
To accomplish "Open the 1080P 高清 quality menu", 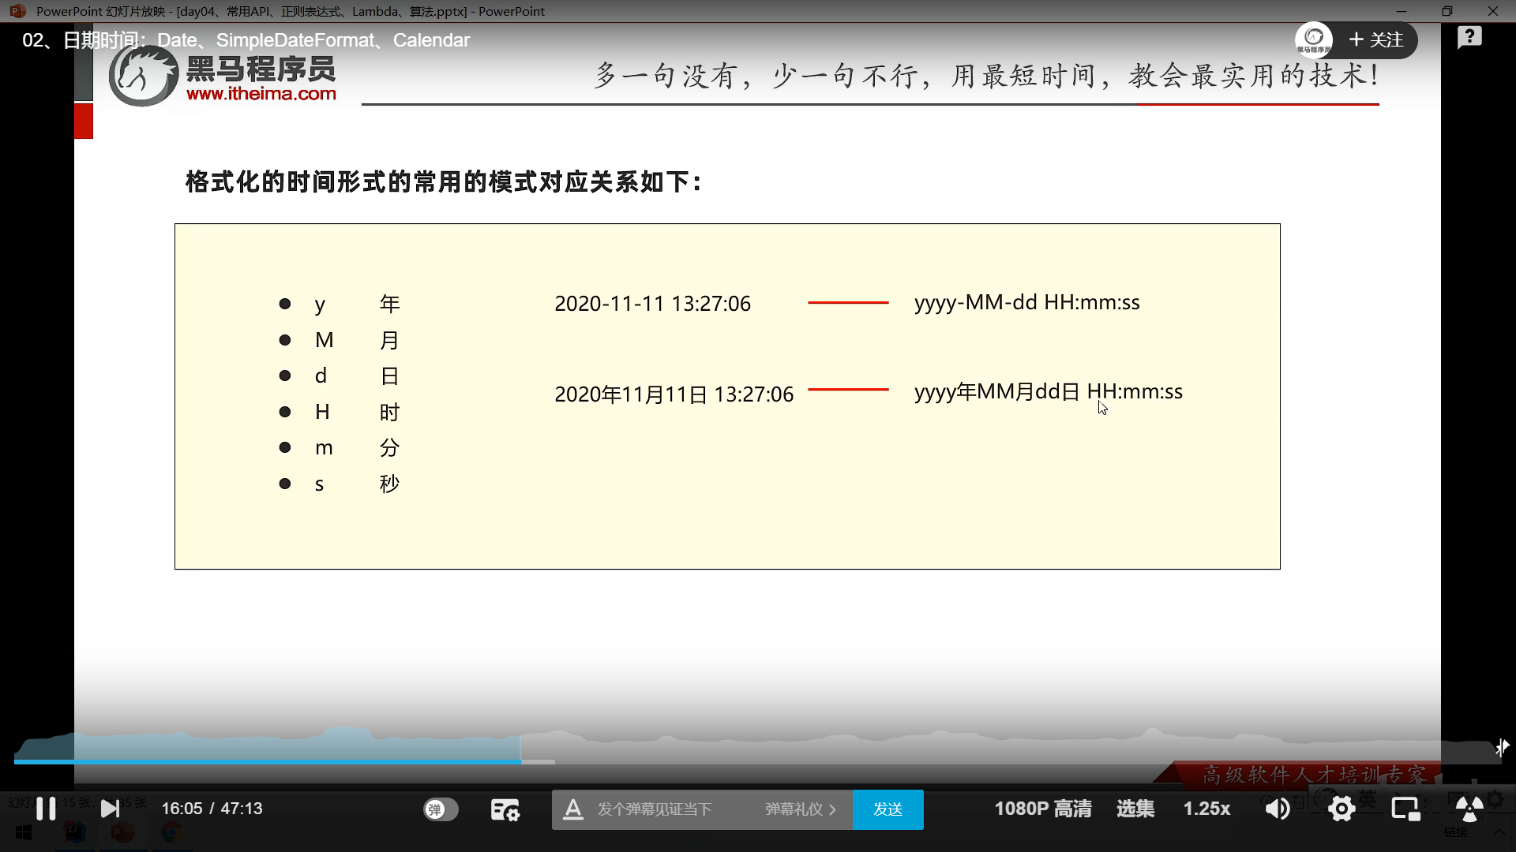I will click(1042, 809).
